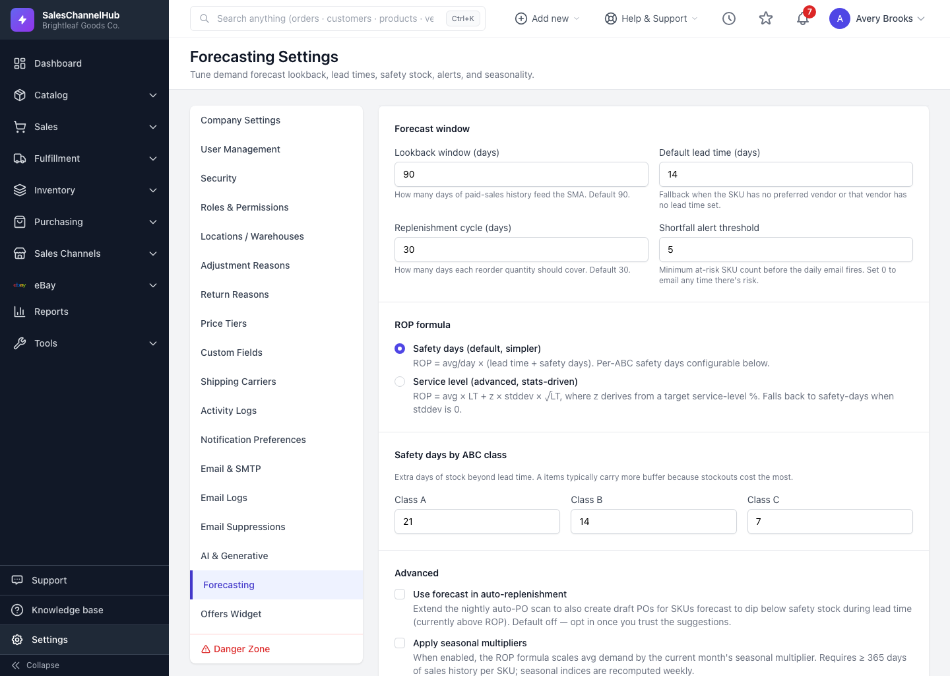Enable Apply seasonal multipliers checkbox

coord(400,643)
